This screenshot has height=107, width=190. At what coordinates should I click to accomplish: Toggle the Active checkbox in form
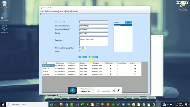[x=80, y=51]
